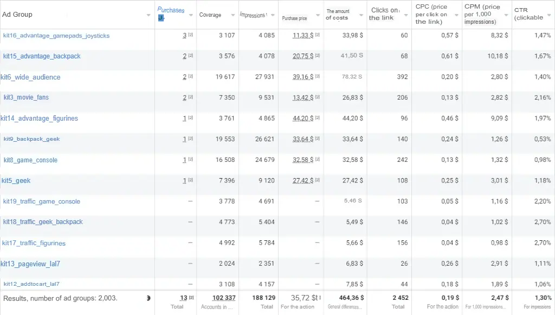Click the total coverage value 102 337
The image size is (555, 315).
[223, 298]
